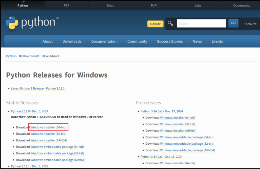Download 3.14.0a2 Windows installer (ARM64)
Image resolution: width=260 pixels, height=169 pixels.
point(178,131)
